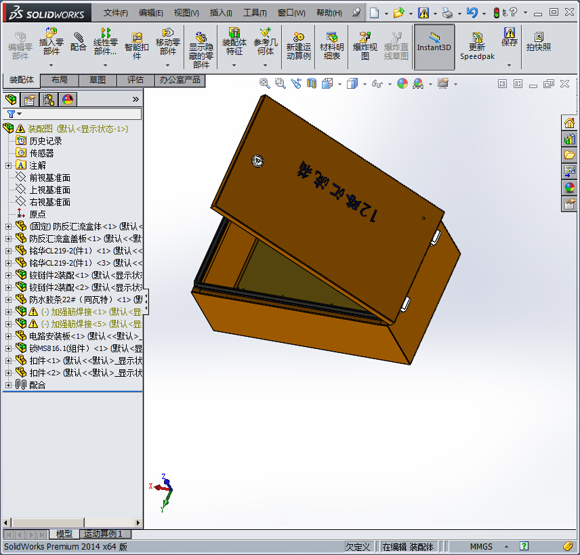Expand (固定) 防反汇流盒体<1> node
This screenshot has width=580, height=555.
[x=8, y=226]
